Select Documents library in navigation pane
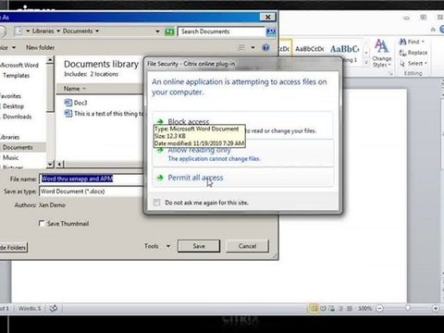 tap(18, 147)
